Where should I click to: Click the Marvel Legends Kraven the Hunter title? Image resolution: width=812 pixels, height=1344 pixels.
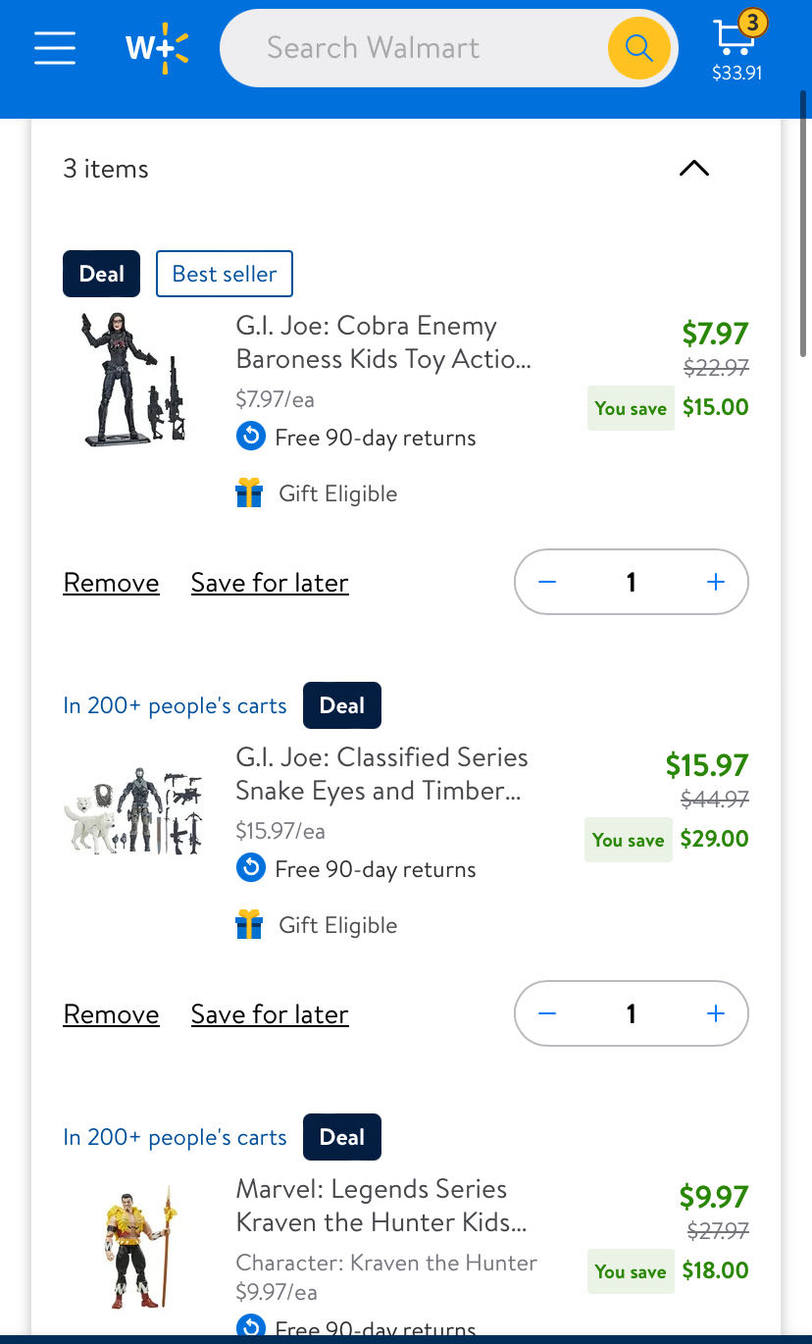[x=381, y=1206]
